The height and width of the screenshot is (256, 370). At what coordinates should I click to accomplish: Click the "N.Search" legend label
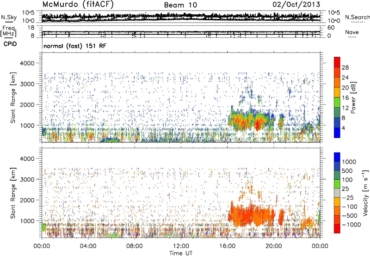(357, 17)
